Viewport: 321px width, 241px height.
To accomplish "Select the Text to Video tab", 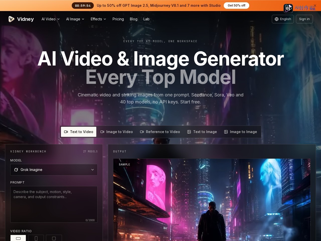I will 78,132.
